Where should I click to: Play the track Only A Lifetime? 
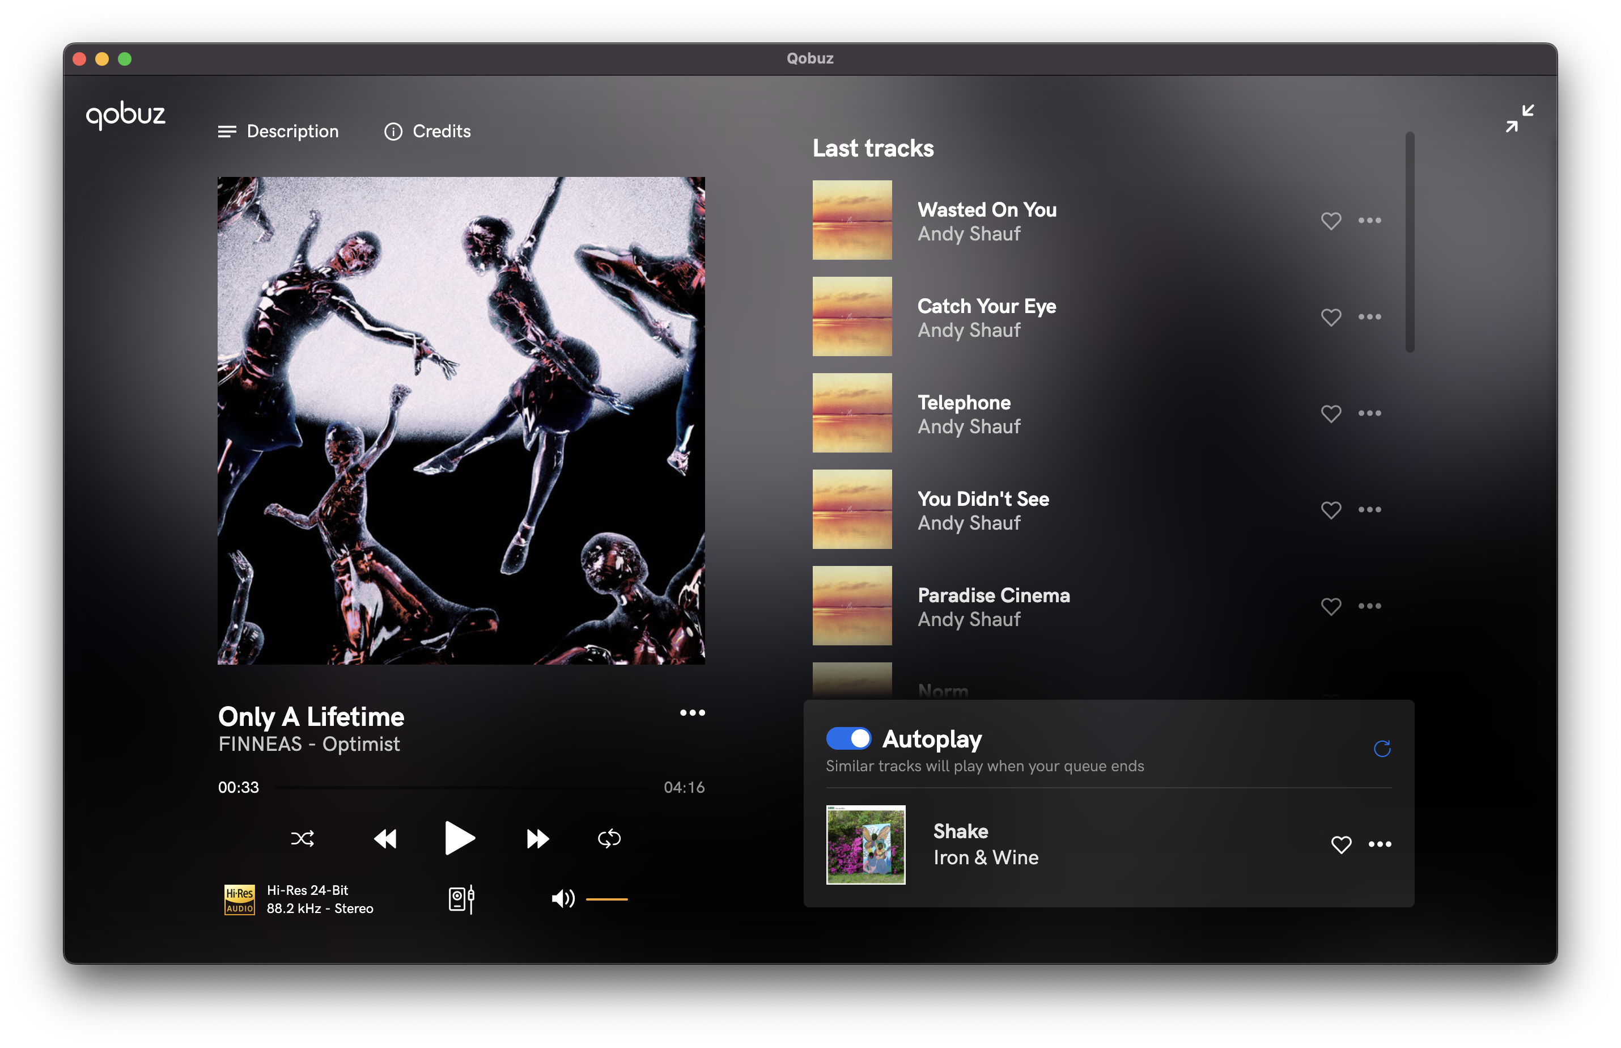pyautogui.click(x=460, y=838)
